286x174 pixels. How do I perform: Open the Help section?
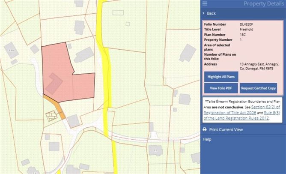[x=207, y=139]
